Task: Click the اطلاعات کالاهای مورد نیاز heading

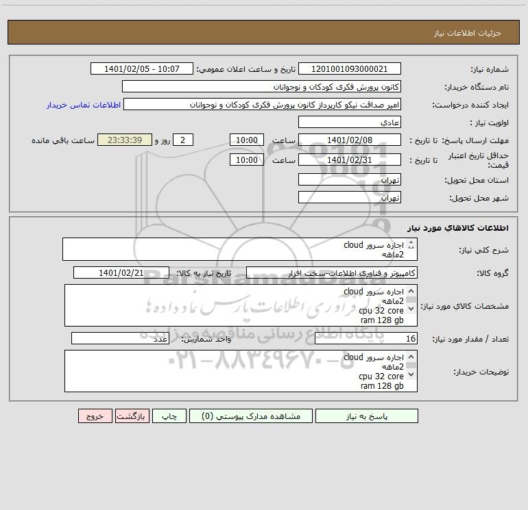Action: [457, 228]
